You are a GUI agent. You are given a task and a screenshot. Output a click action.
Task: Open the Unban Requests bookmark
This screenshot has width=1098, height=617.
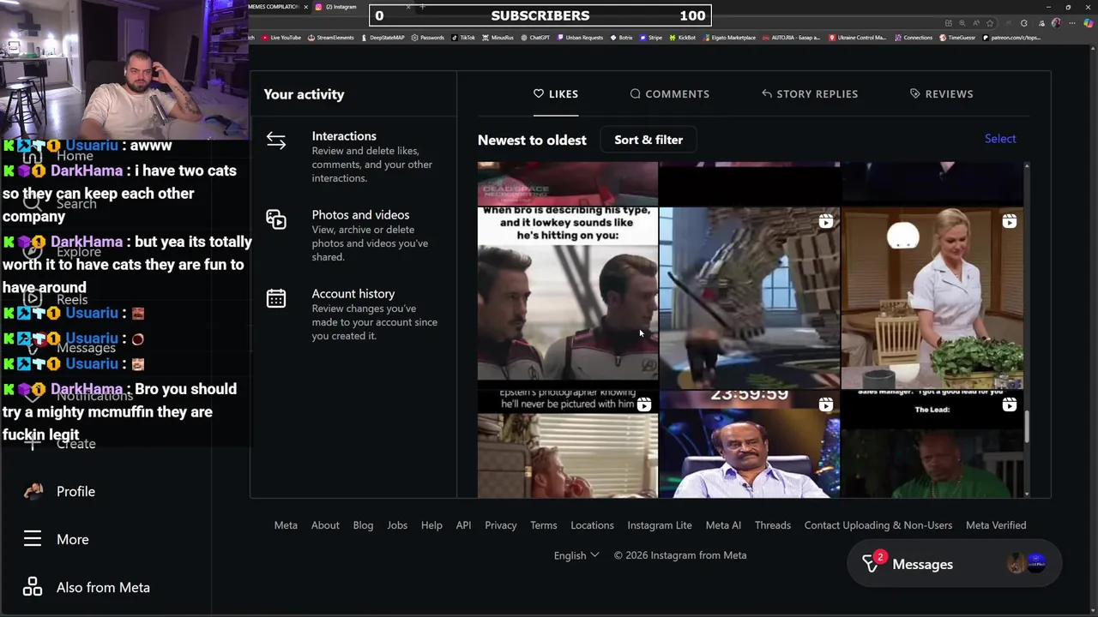pyautogui.click(x=580, y=38)
